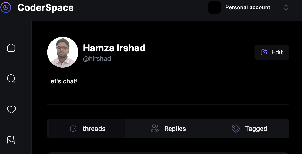Image resolution: width=302 pixels, height=154 pixels.
Task: Open the Personal account dropdown label
Action: [x=248, y=7]
